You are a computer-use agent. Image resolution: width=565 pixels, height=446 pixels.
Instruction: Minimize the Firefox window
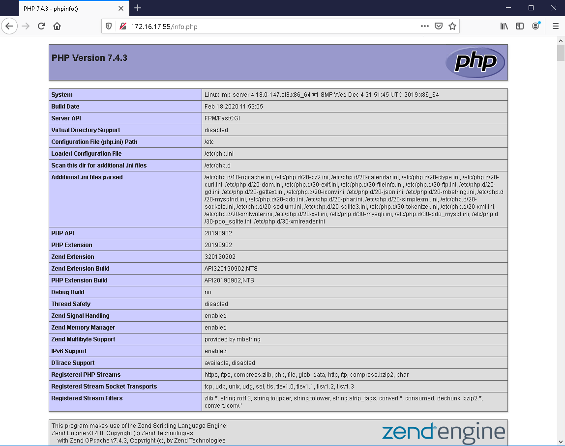[x=508, y=8]
